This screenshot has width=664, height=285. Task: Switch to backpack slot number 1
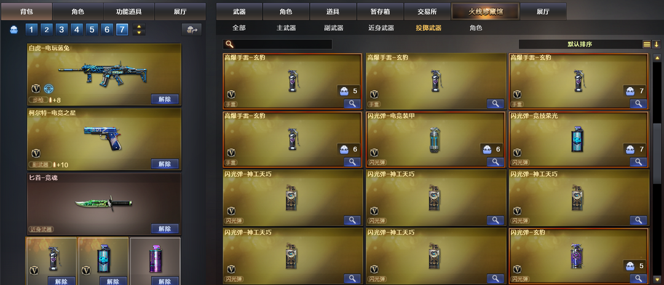tap(31, 30)
